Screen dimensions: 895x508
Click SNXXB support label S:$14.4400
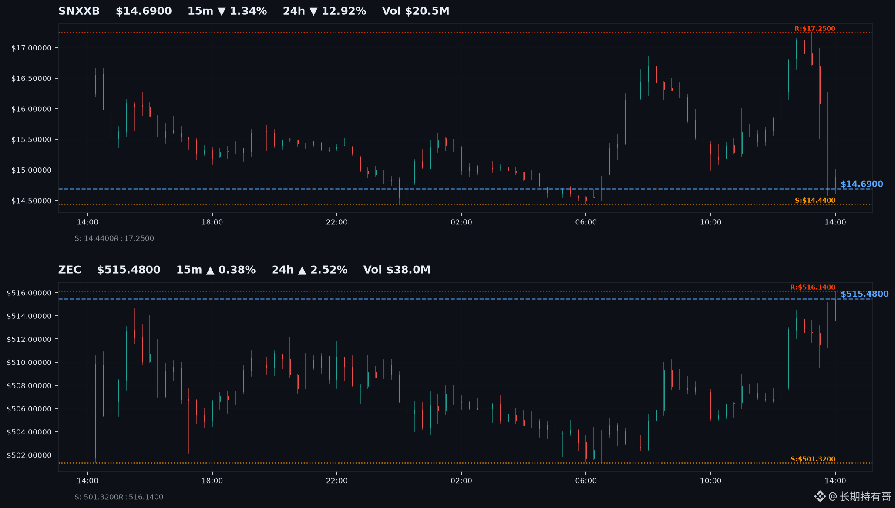coord(815,201)
